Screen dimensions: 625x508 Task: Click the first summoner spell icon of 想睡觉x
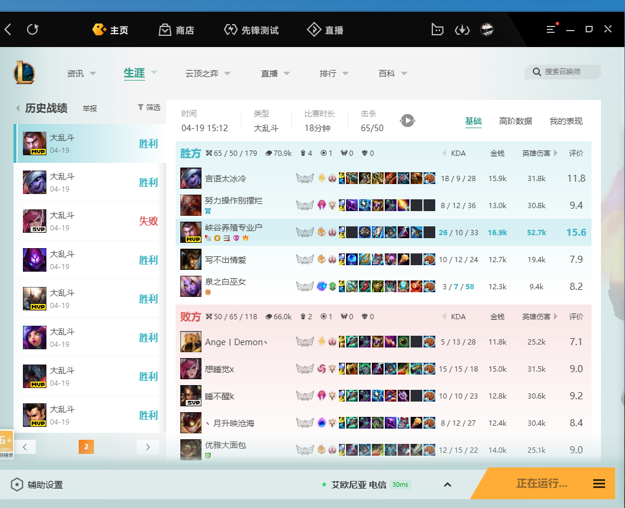coord(322,369)
